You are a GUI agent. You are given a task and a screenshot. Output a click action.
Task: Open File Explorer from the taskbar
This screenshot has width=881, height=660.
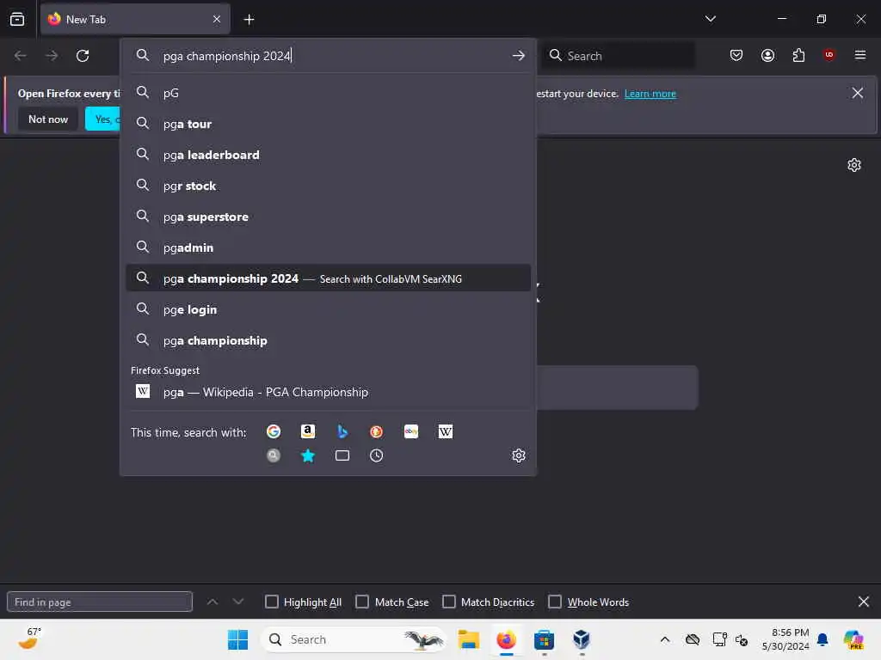(469, 639)
